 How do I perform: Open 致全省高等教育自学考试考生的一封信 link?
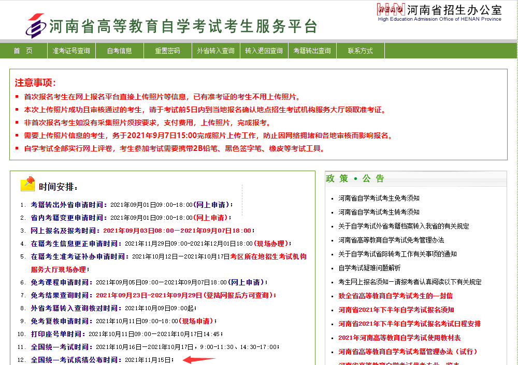tap(395, 296)
